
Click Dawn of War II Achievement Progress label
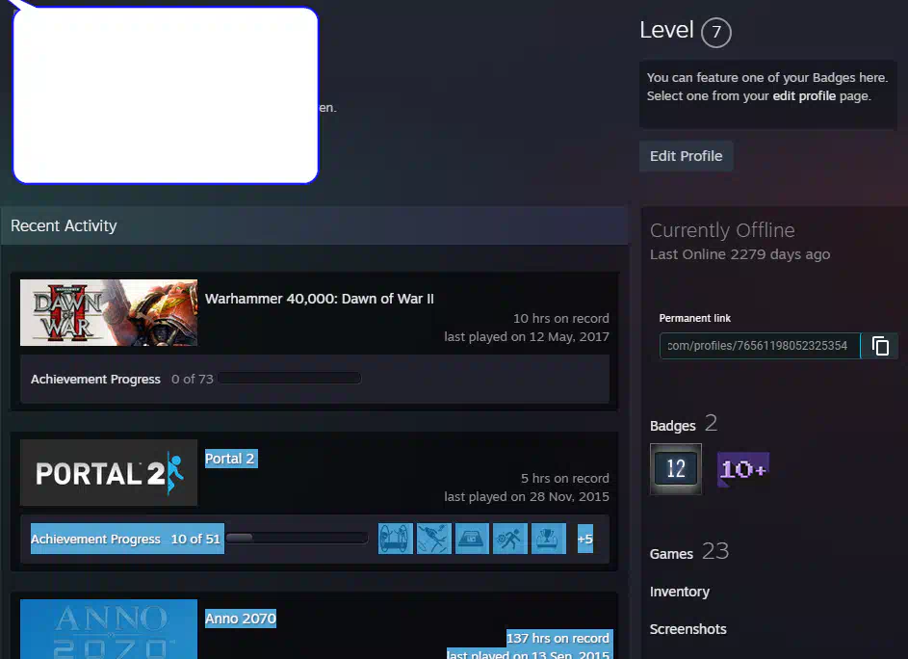tap(95, 379)
